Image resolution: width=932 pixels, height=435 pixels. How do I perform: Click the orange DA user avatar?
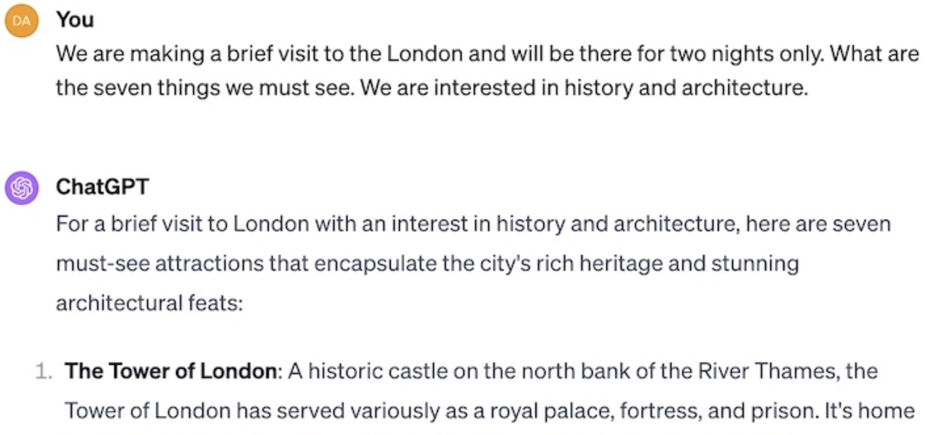(21, 21)
